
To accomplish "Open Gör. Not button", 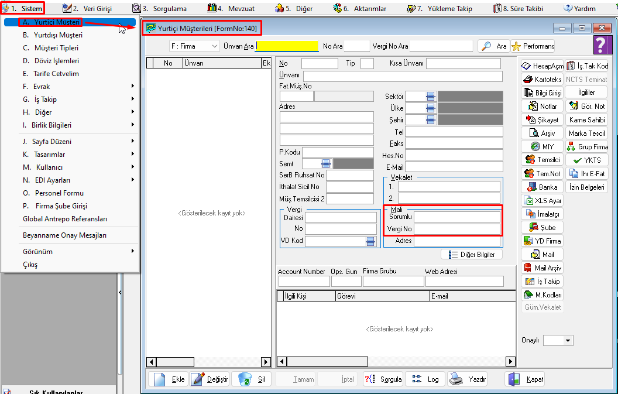I will coord(587,106).
